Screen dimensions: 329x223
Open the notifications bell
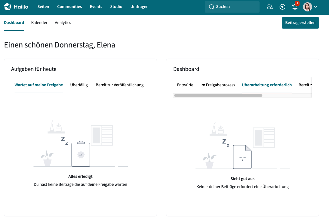295,7
